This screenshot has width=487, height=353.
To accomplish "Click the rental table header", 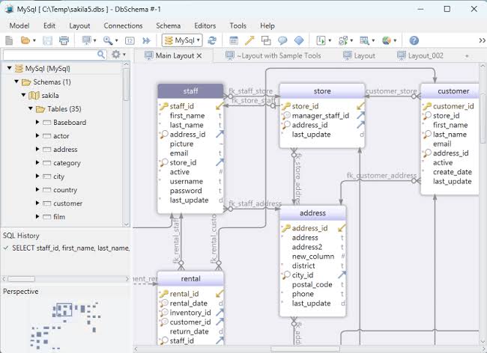I will [190, 279].
